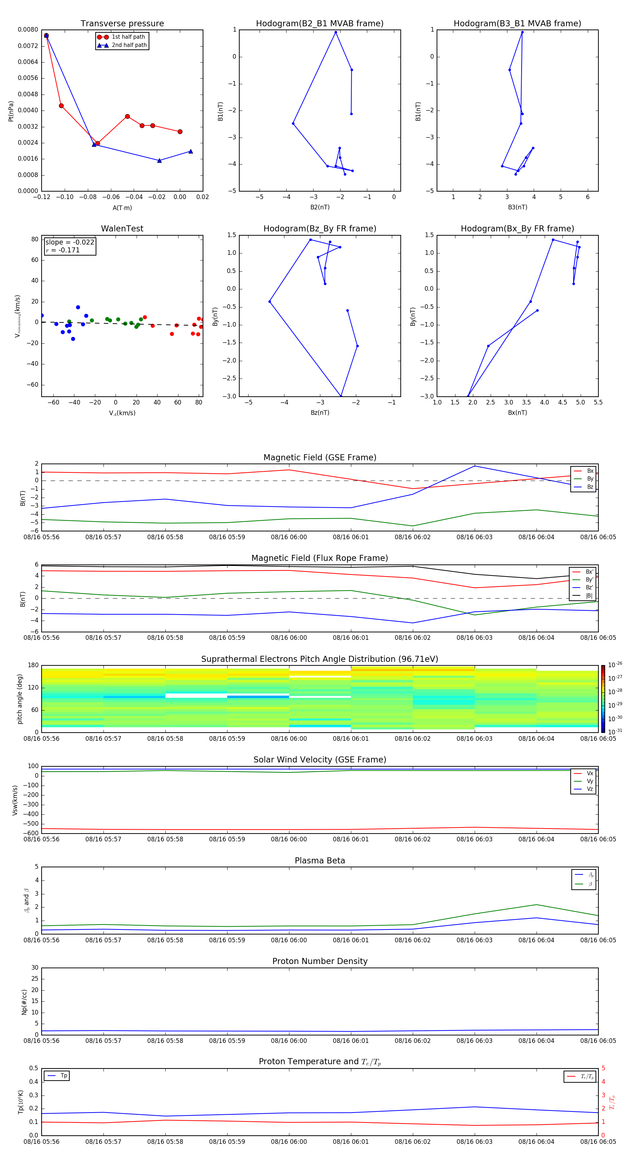Click the "Hodogram(B2_B1 MVAB frame)" title
The width and height of the screenshot is (640, 1173).
click(320, 24)
